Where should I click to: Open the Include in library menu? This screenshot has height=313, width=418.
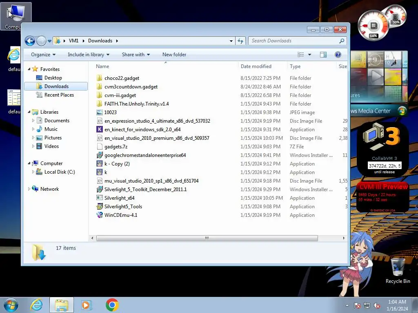pos(89,55)
